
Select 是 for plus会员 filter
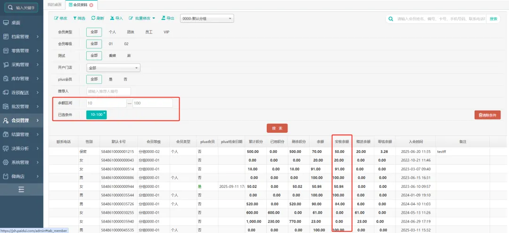click(111, 80)
